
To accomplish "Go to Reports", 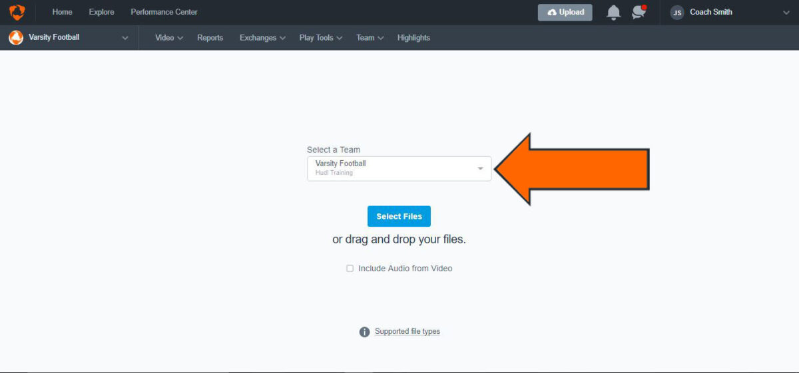I will [210, 38].
